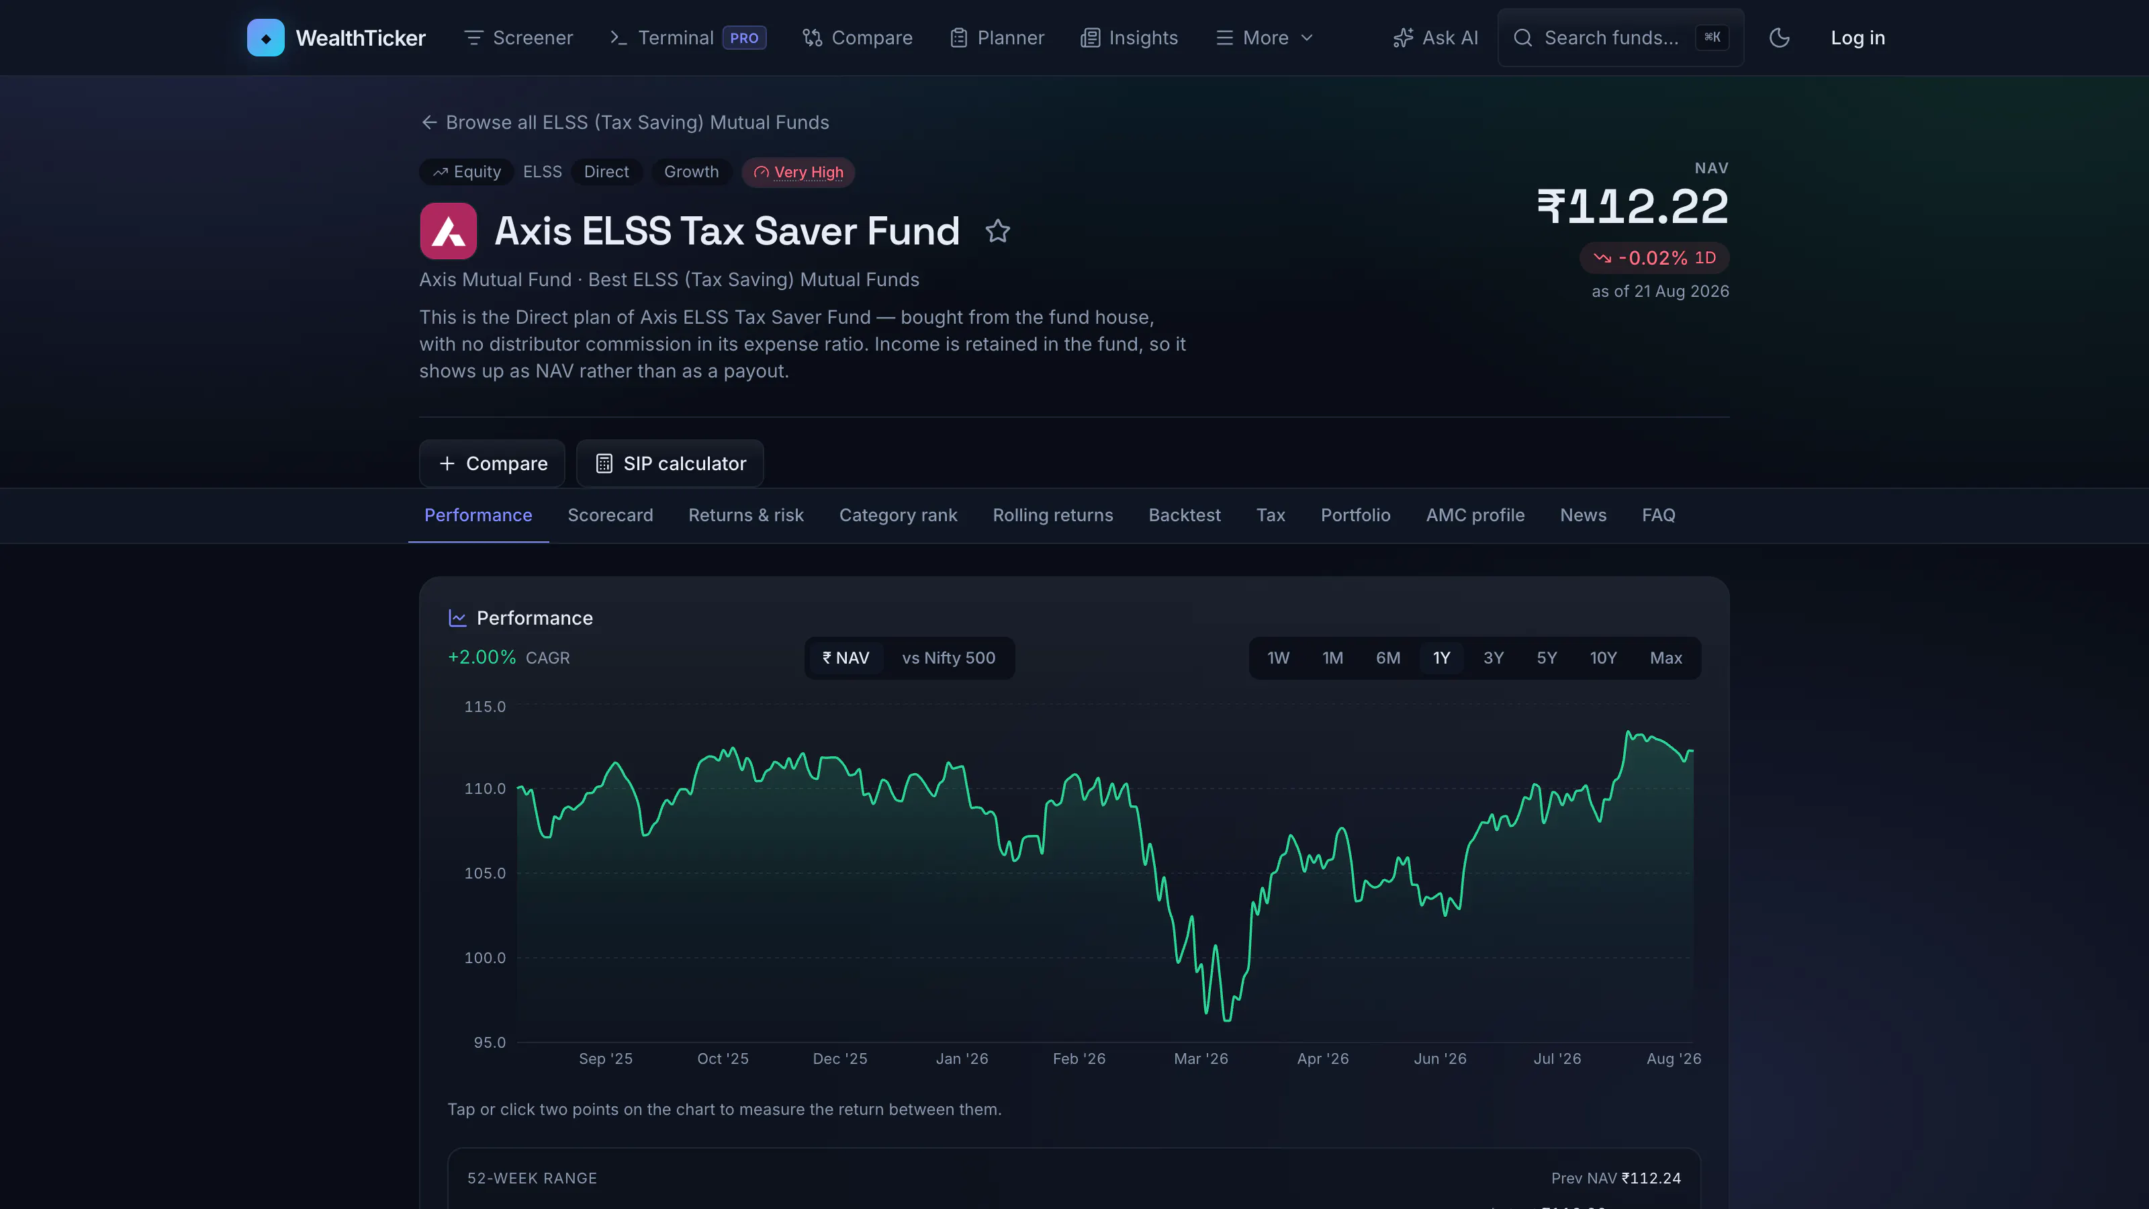The height and width of the screenshot is (1209, 2149).
Task: Click the Axis Mutual Fund logo
Action: 448,231
